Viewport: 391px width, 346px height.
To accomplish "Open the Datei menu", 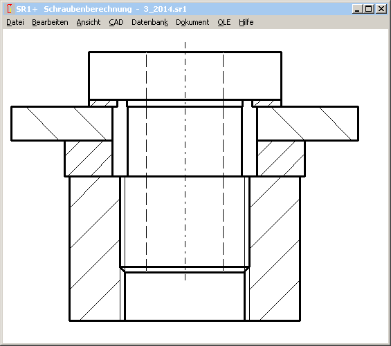I will pos(15,22).
